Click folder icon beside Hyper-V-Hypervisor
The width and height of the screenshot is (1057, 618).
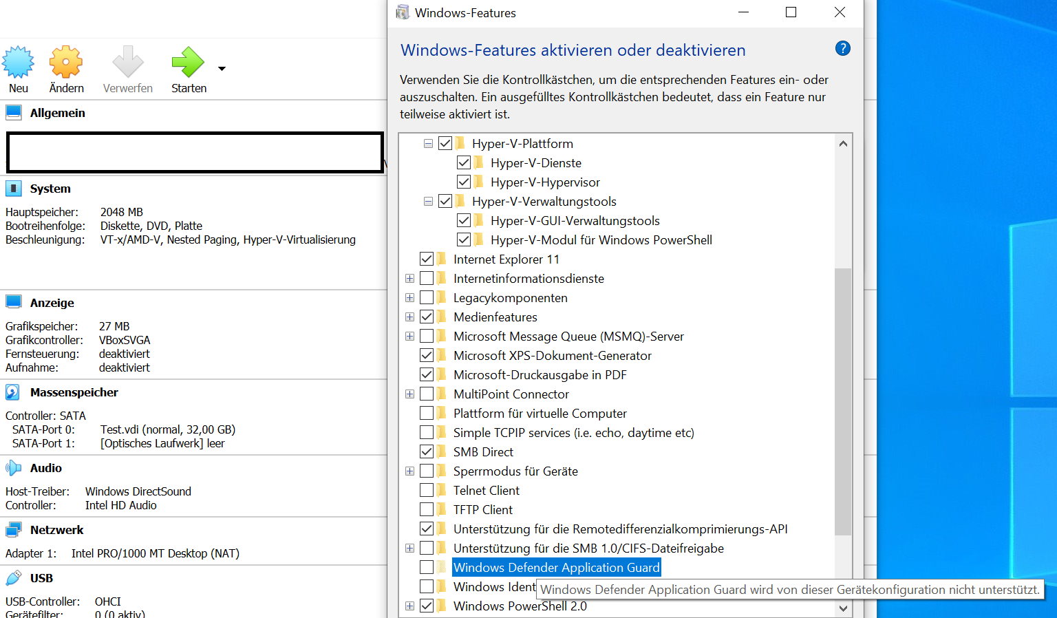pos(478,182)
